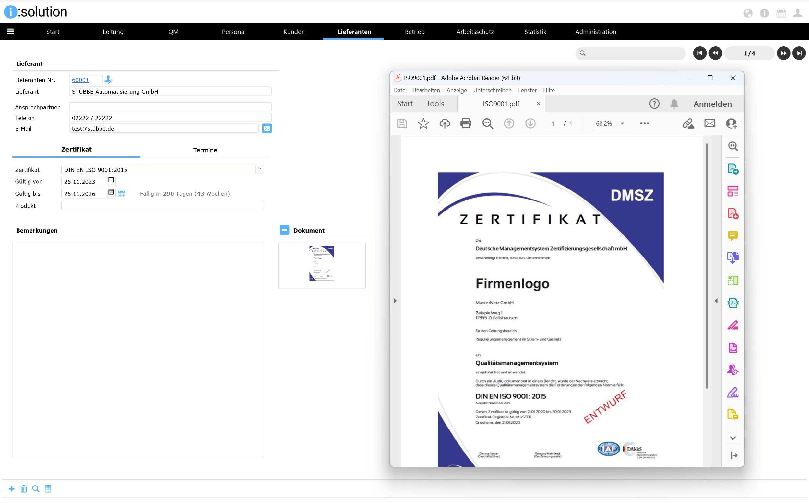This screenshot has height=503, width=809.
Task: Click the trash delete icon at bottom
Action: (x=24, y=489)
